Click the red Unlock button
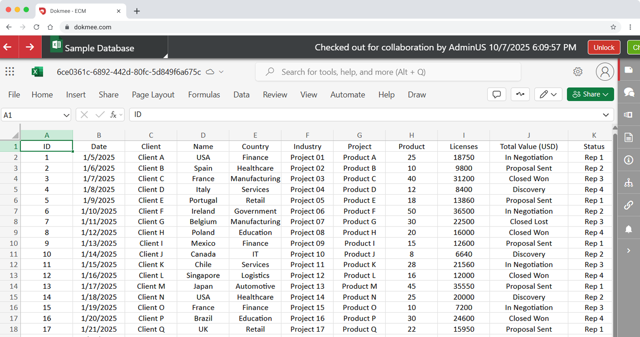The width and height of the screenshot is (640, 337). 604,47
